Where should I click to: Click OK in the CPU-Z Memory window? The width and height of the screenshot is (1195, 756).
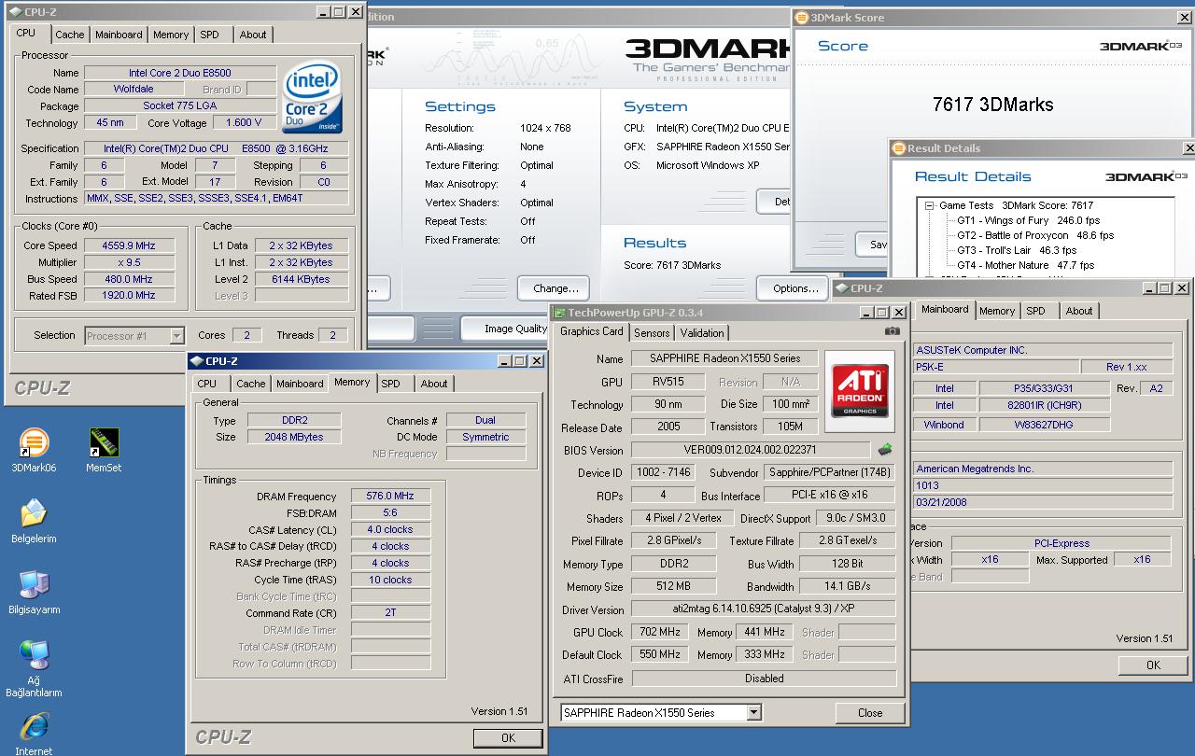(x=508, y=737)
